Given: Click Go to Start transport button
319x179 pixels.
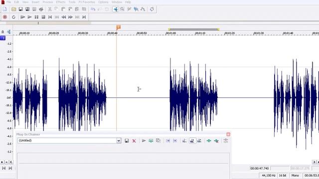Looking at the screenshot, I should pos(50,17).
